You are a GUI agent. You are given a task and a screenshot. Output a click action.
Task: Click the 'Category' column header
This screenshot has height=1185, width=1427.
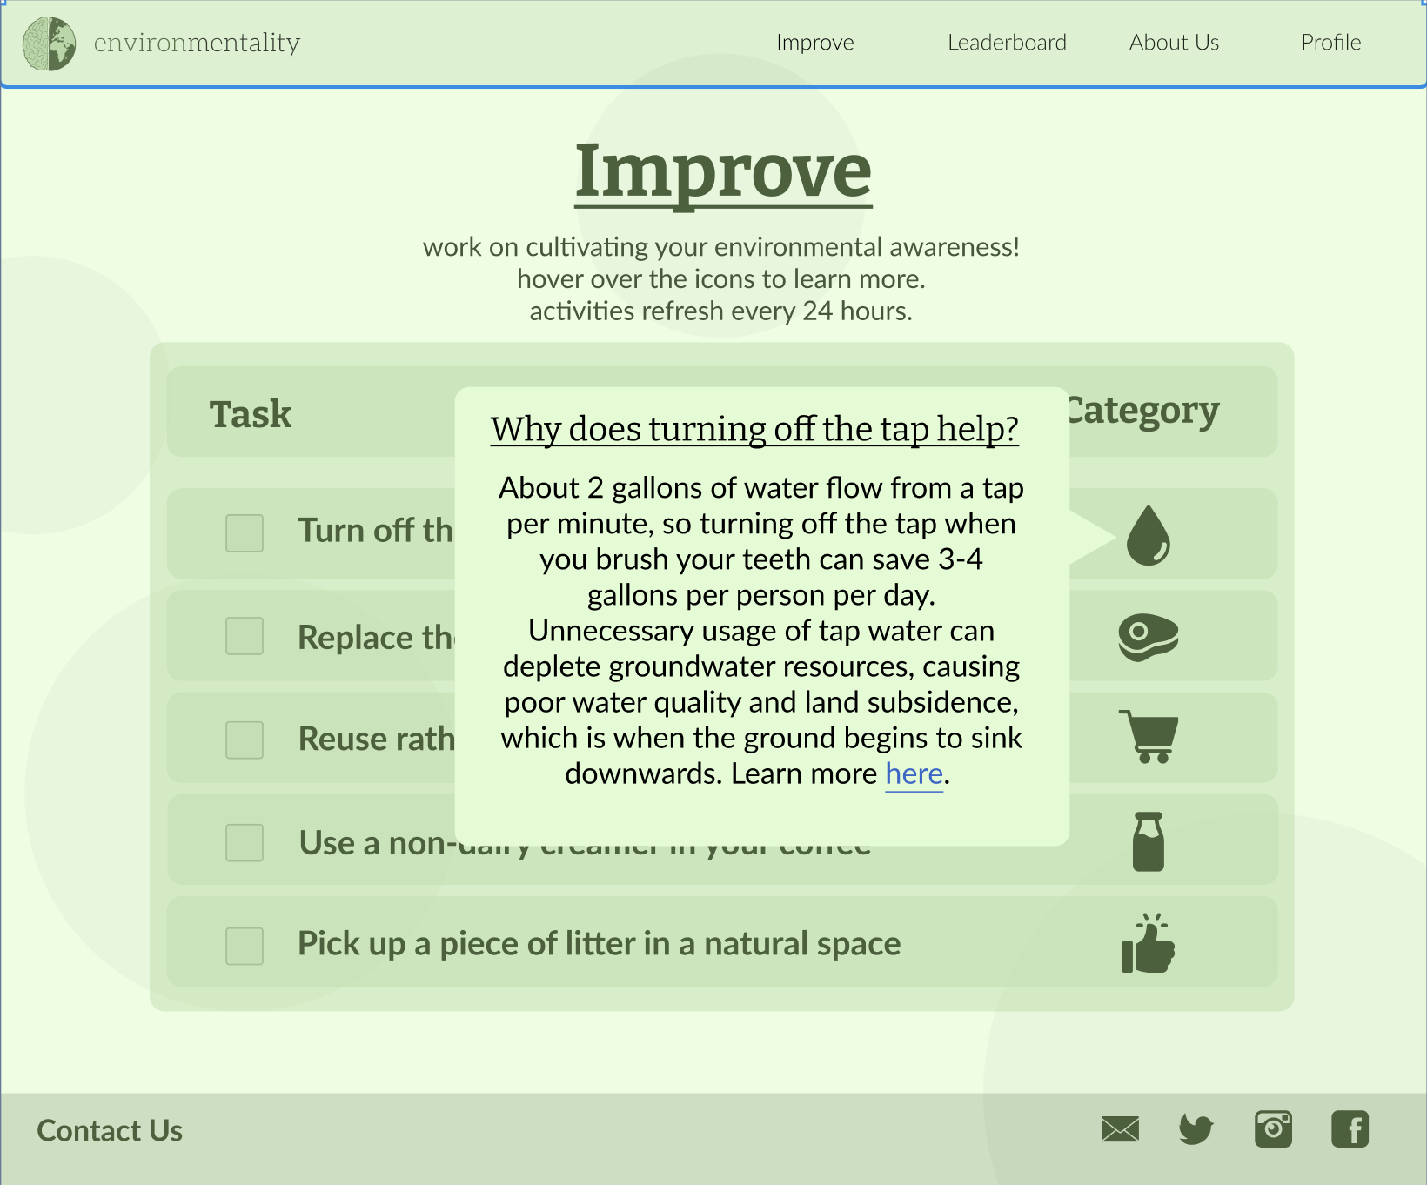pyautogui.click(x=1144, y=412)
